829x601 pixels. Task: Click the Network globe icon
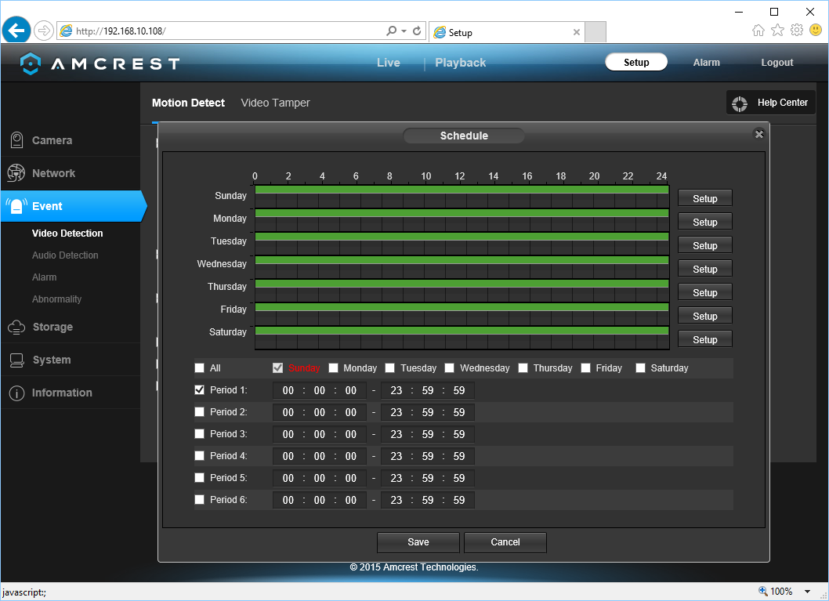coord(16,173)
